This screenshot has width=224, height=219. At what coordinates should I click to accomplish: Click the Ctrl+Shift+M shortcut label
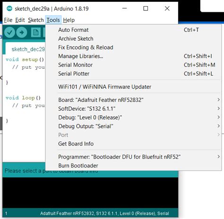[x=199, y=65]
